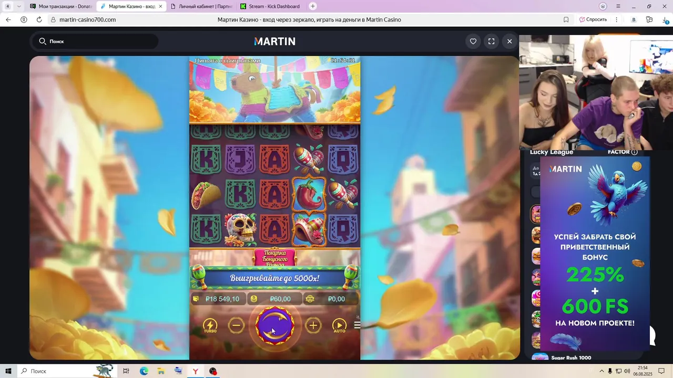
Task: Open File Explorer from the taskbar
Action: tap(161, 371)
